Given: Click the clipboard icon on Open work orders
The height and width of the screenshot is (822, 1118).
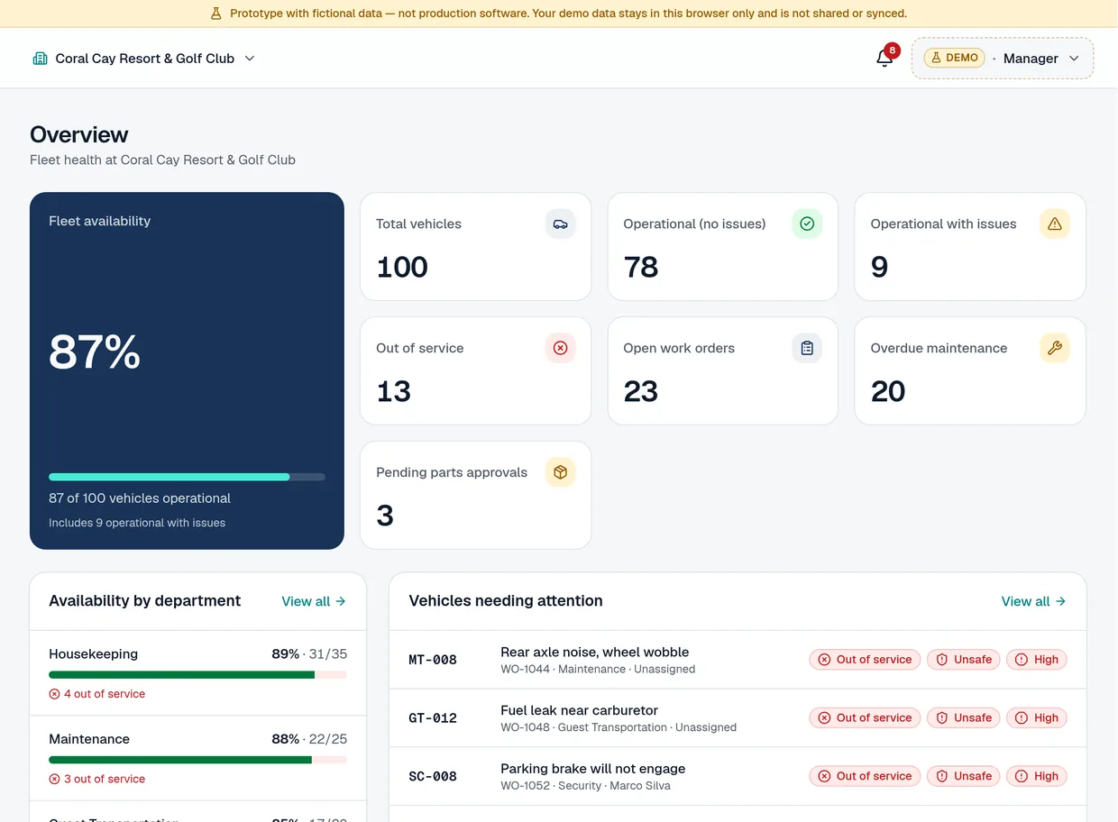Looking at the screenshot, I should click(x=807, y=348).
